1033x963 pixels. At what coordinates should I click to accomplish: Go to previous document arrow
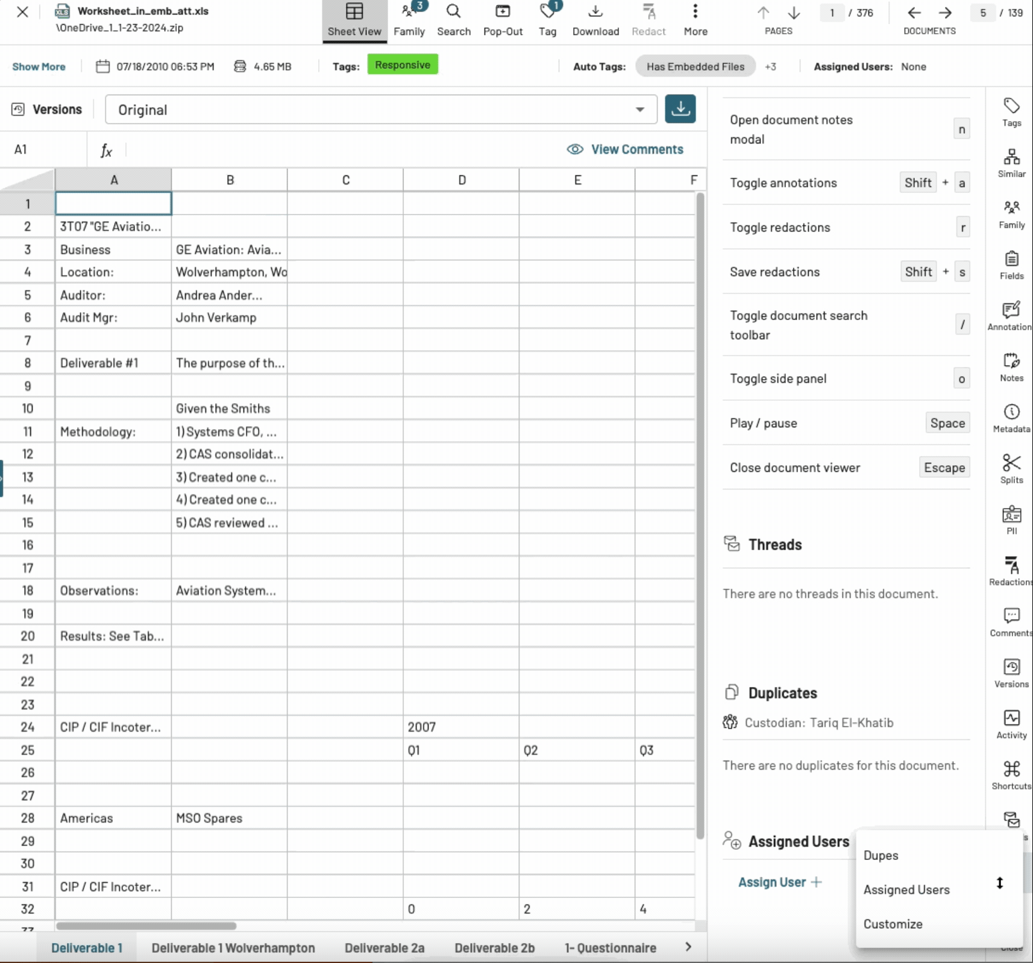tap(914, 13)
